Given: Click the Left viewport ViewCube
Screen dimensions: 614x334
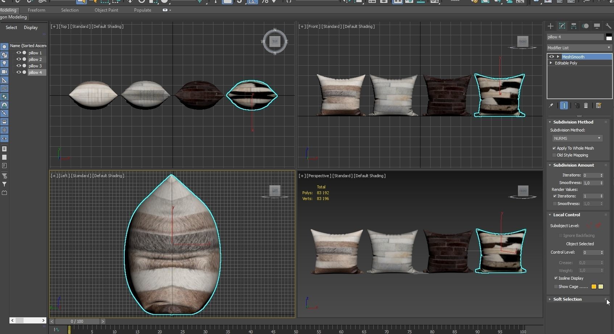Looking at the screenshot, I should (x=275, y=191).
